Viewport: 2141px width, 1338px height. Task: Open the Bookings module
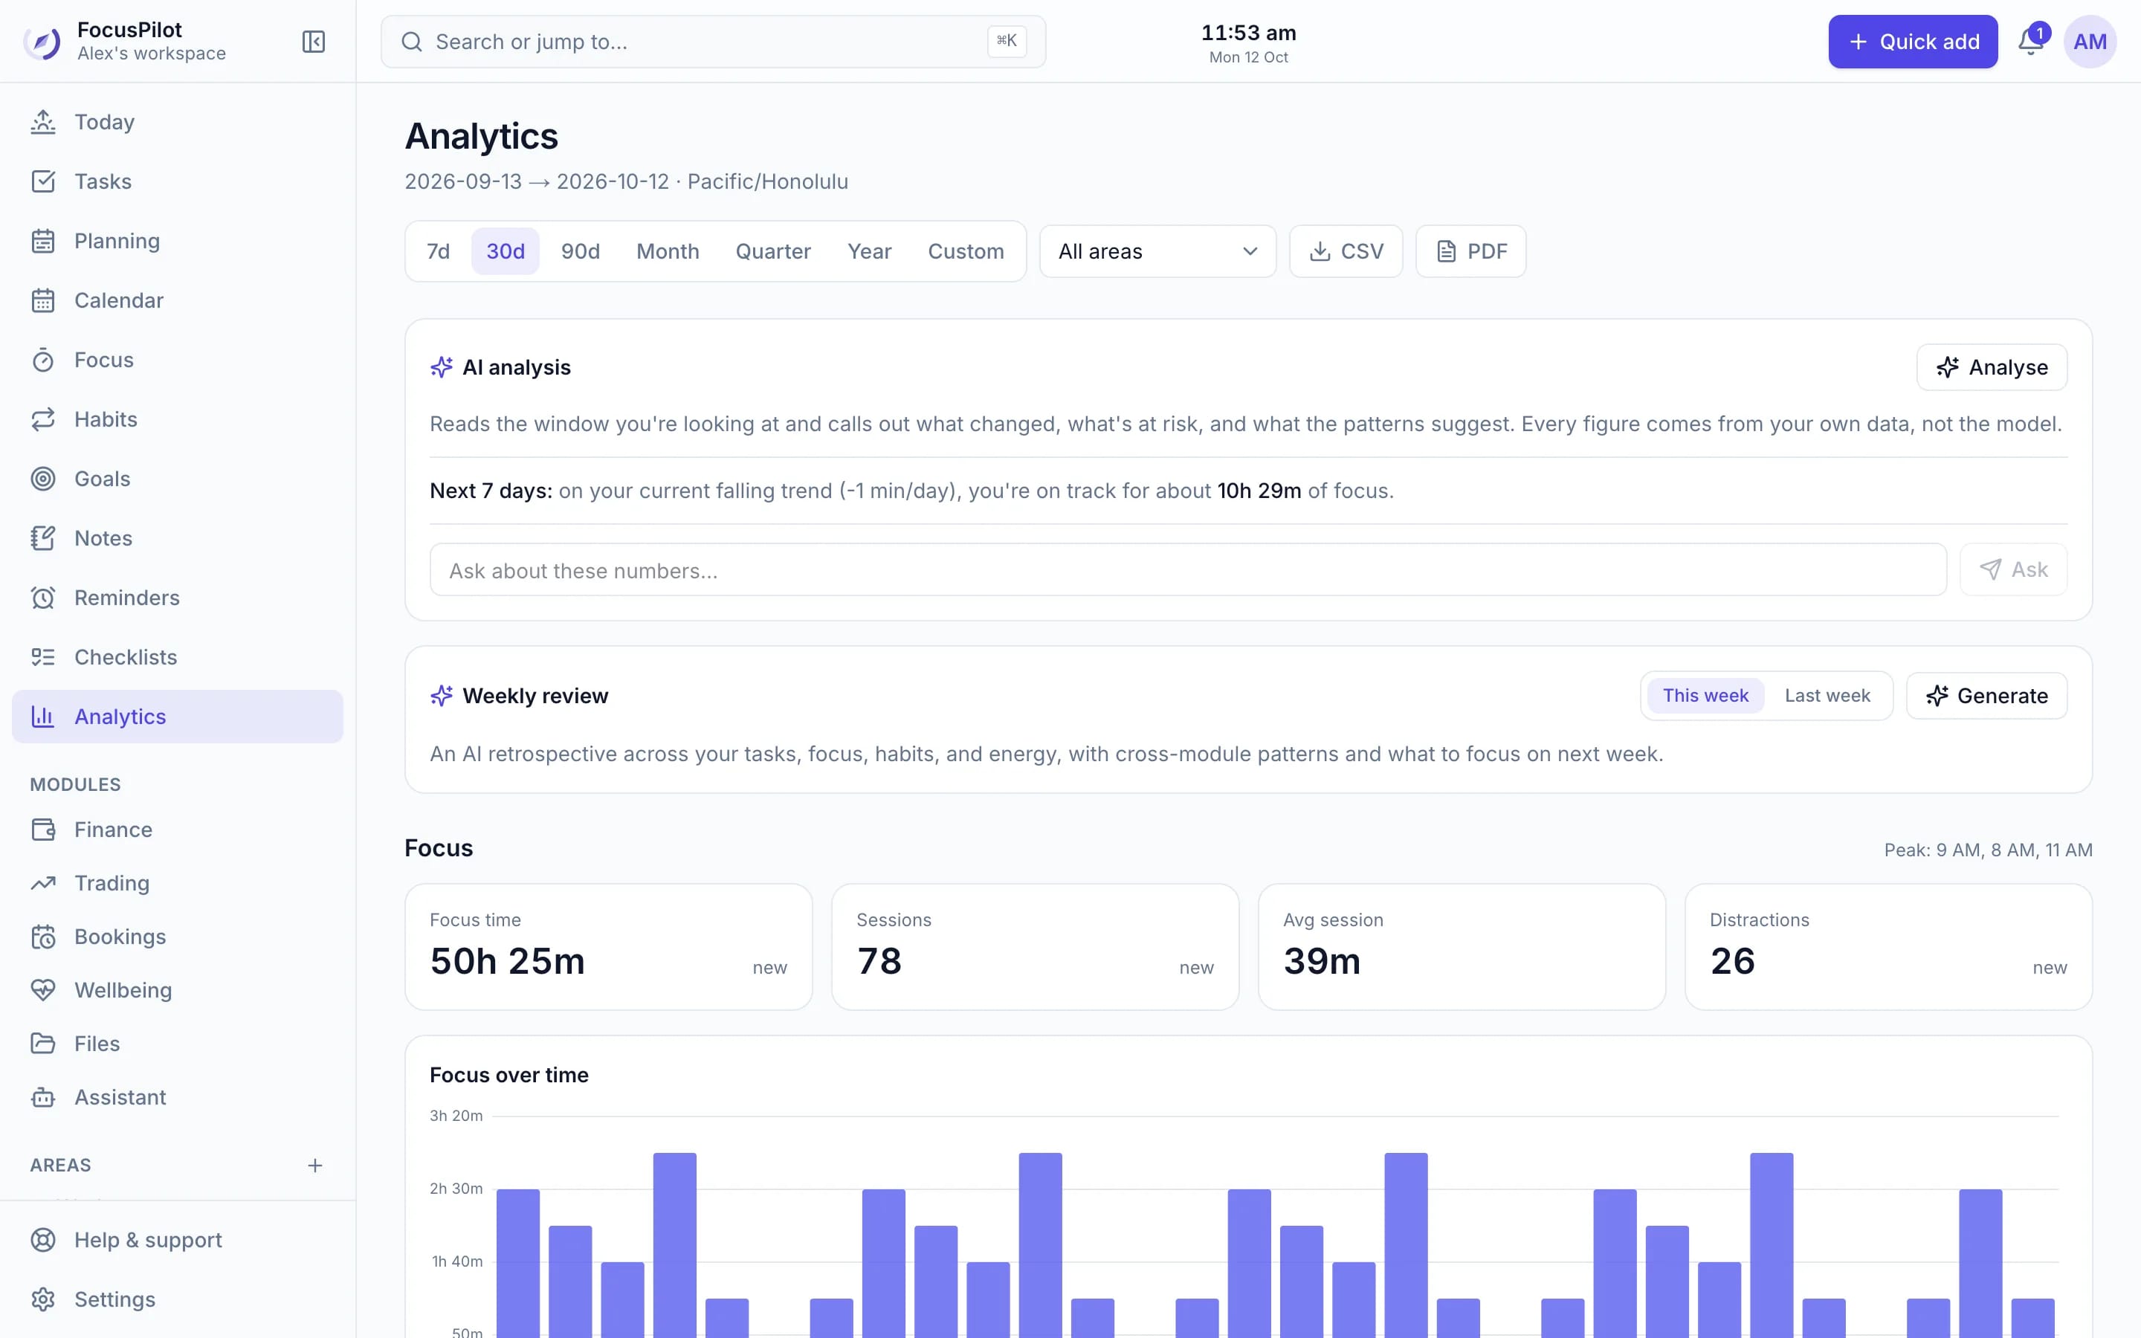[178, 937]
